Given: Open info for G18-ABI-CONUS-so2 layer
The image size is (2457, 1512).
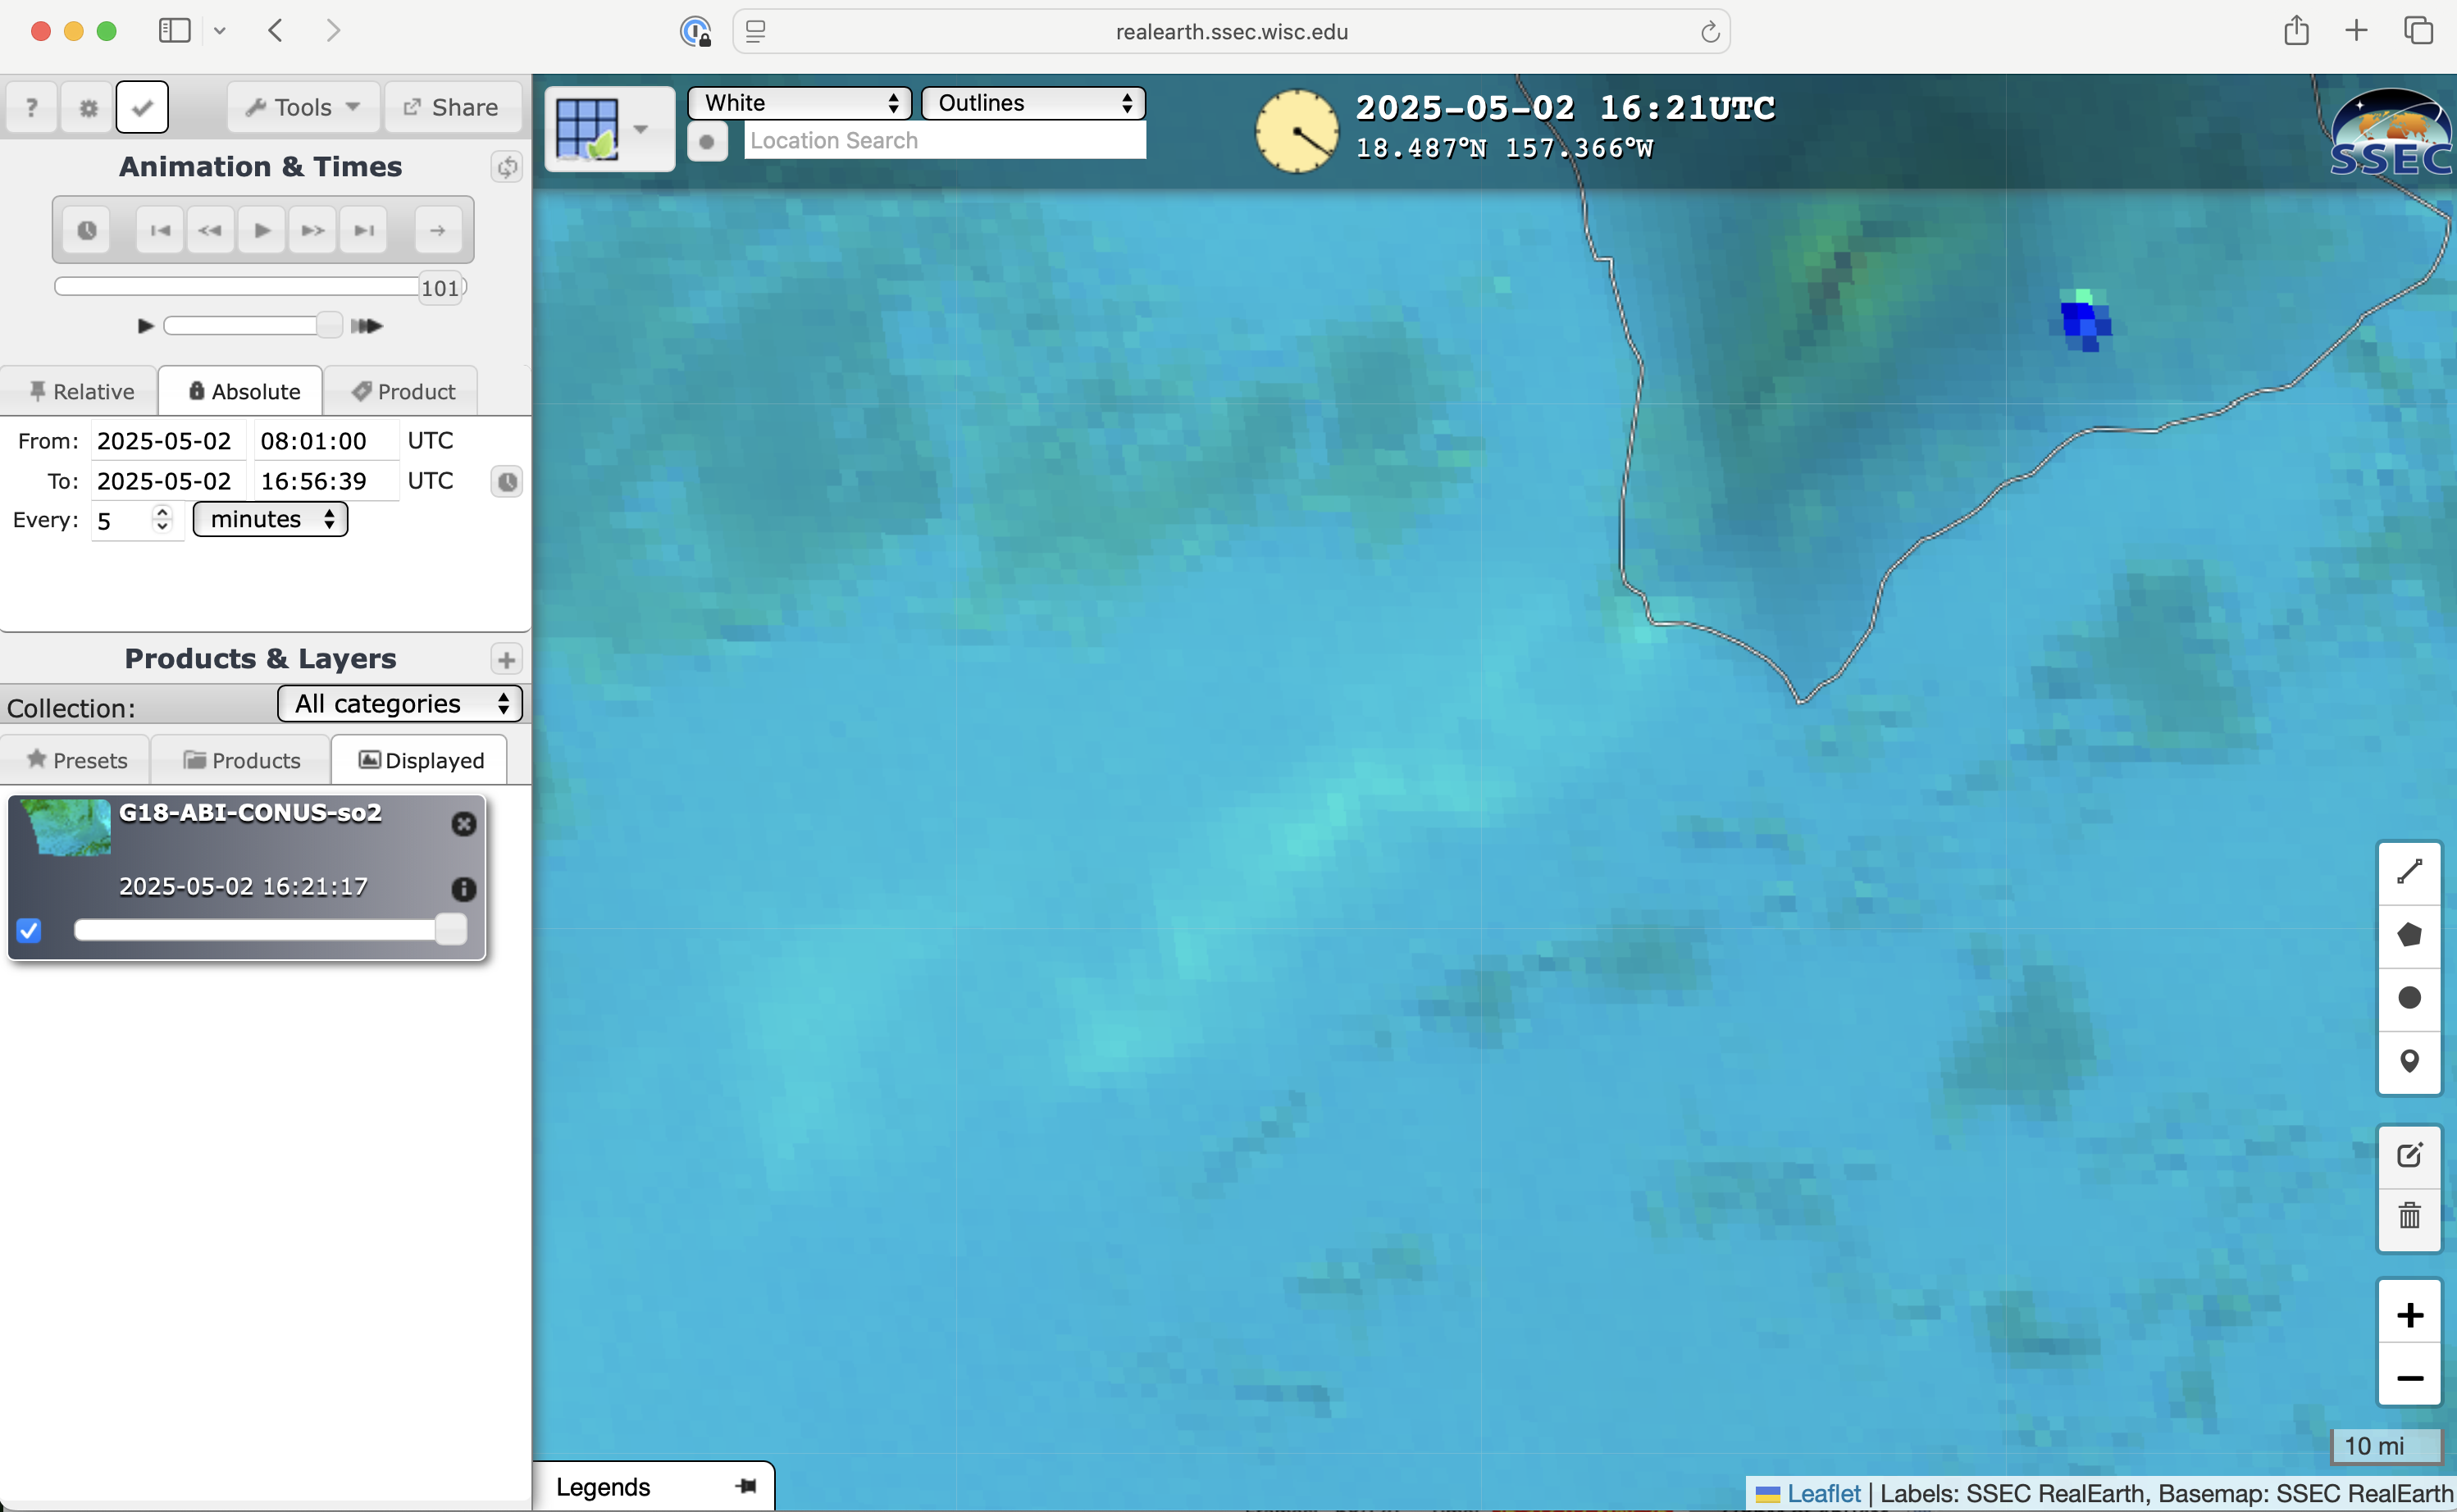Looking at the screenshot, I should pyautogui.click(x=463, y=889).
